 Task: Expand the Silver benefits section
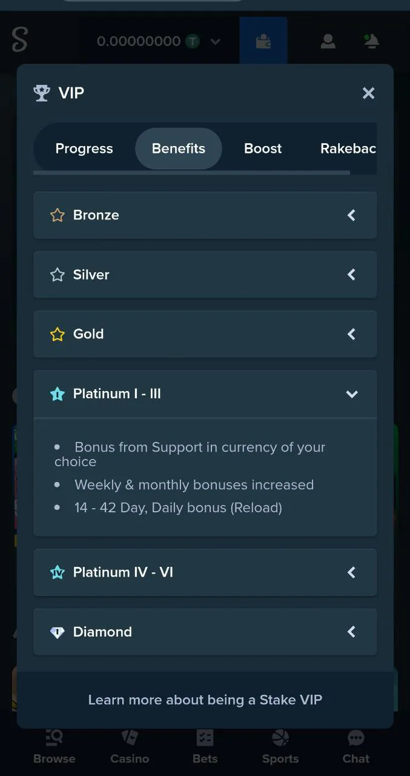tap(351, 275)
